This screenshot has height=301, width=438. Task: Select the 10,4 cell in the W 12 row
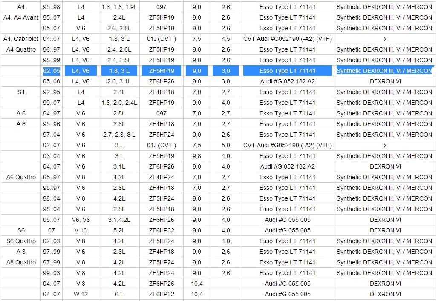pos(197,294)
